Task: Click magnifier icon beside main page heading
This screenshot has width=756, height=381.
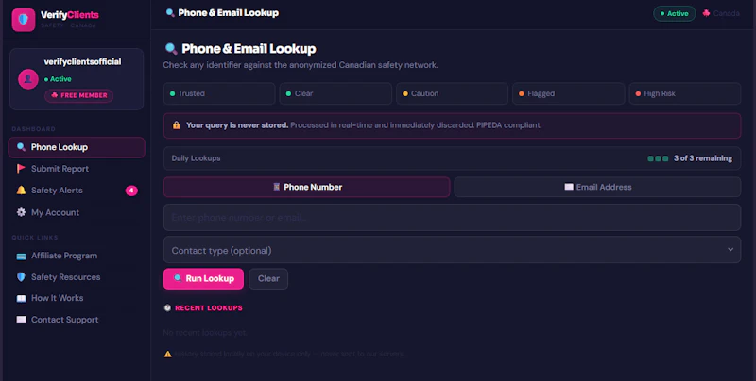Action: (171, 49)
